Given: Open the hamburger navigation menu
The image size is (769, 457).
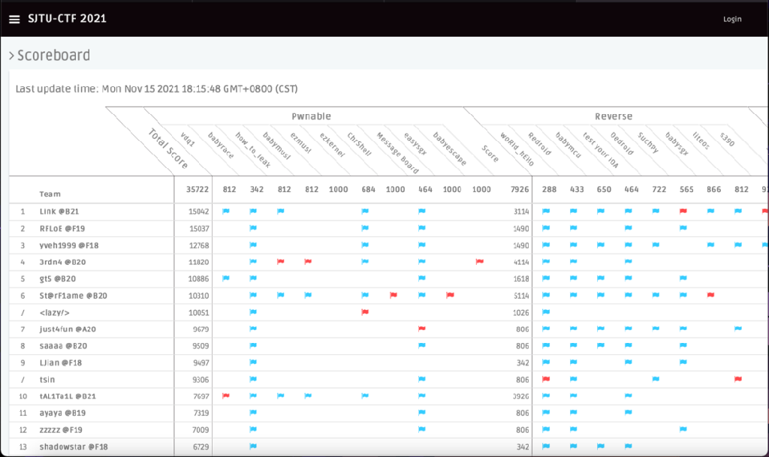Looking at the screenshot, I should [14, 19].
